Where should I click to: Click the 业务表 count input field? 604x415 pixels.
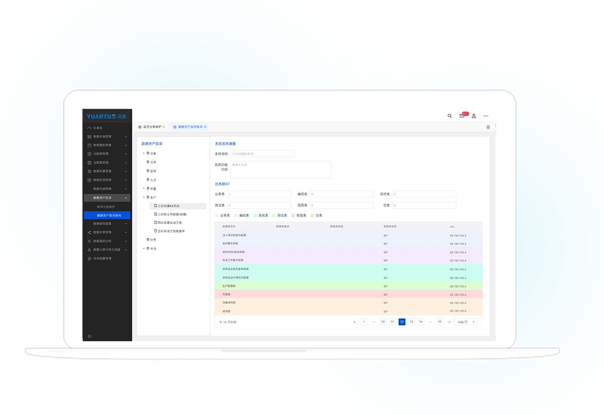(259, 194)
